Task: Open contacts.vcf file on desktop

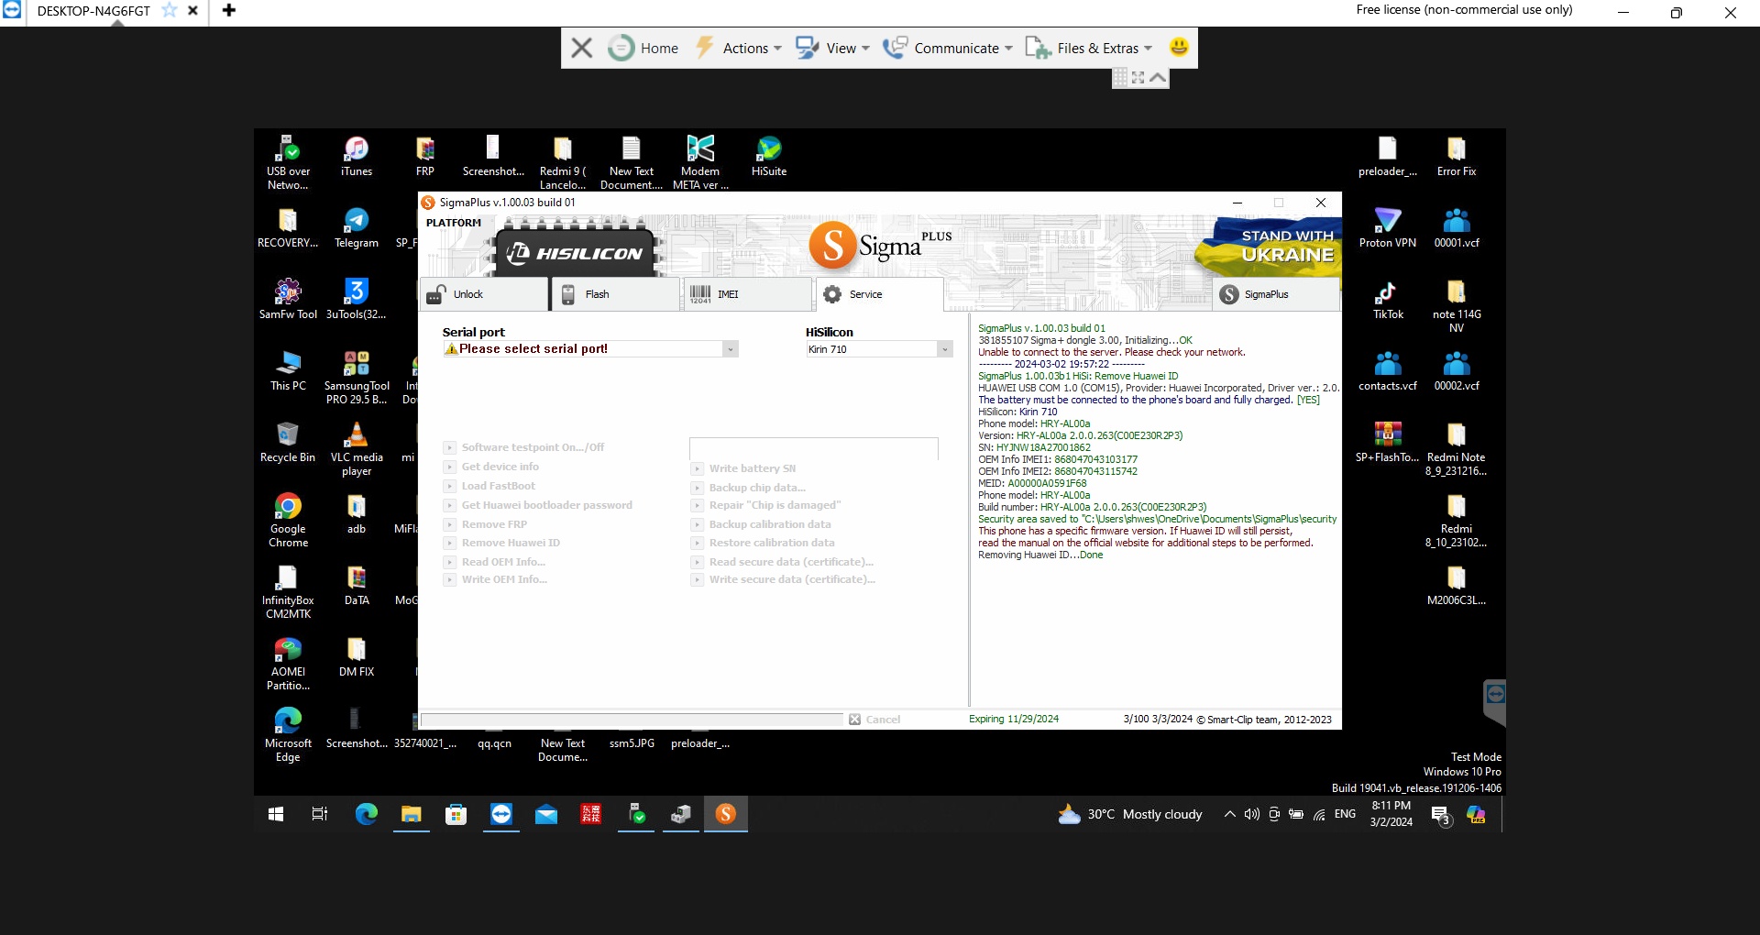Action: [1388, 370]
